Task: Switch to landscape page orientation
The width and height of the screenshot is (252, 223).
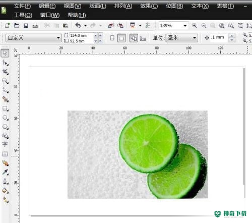Action: [121, 38]
